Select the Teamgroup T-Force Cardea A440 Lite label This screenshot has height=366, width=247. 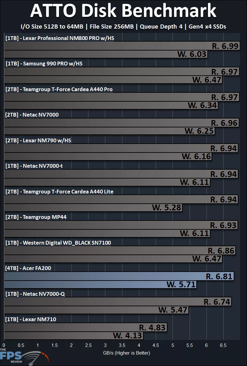click(x=59, y=191)
